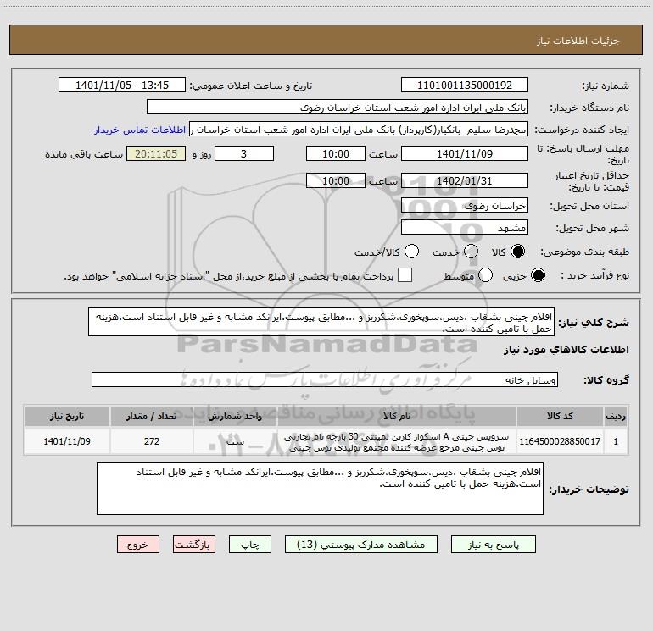This screenshot has height=631, width=653.
Task: Select the کالا/خدمت radio button
Action: 411,252
